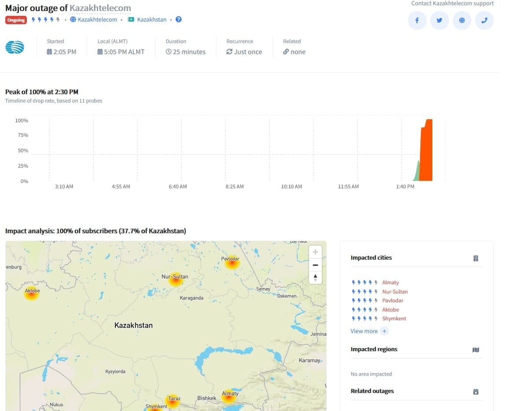Screen dimensions: 505x411
Task: Click the Kyzylorda label on the map
Action: click(x=115, y=371)
